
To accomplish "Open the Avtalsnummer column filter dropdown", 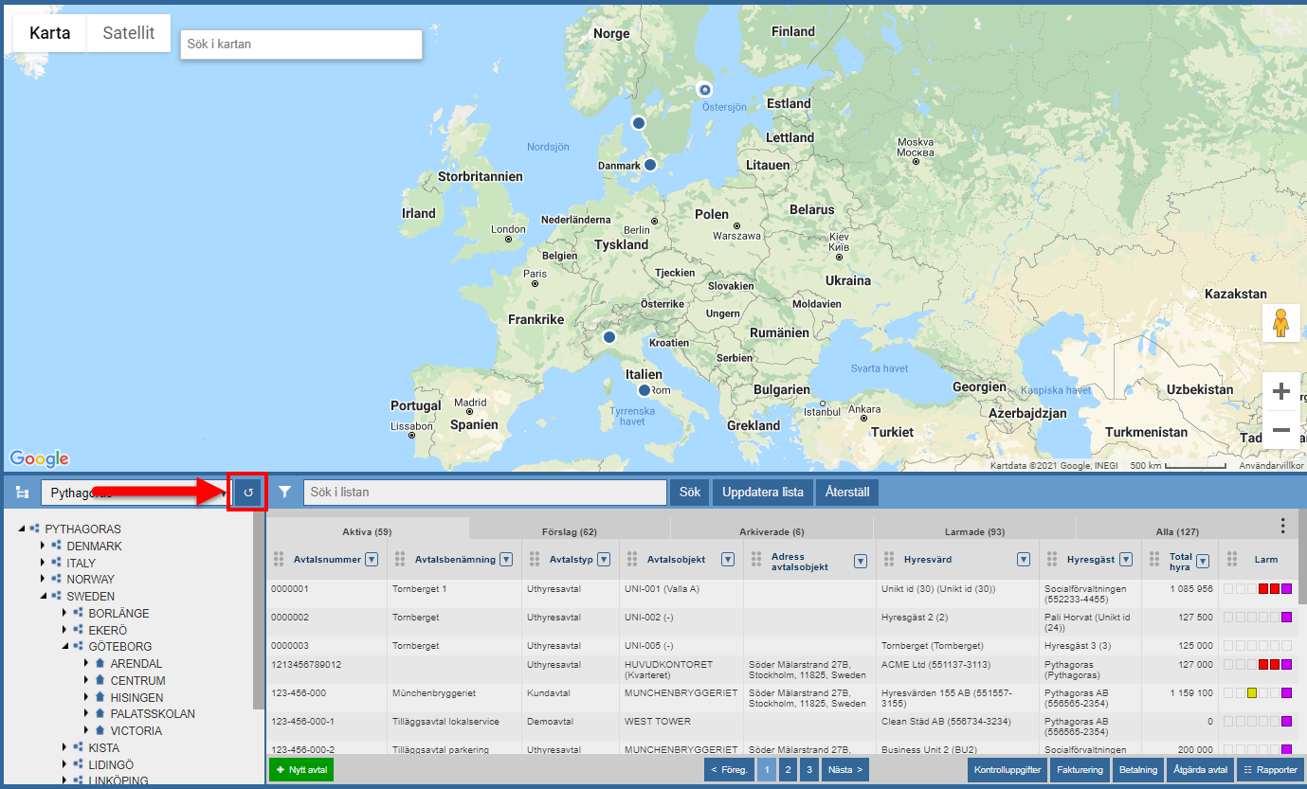I will click(372, 560).
